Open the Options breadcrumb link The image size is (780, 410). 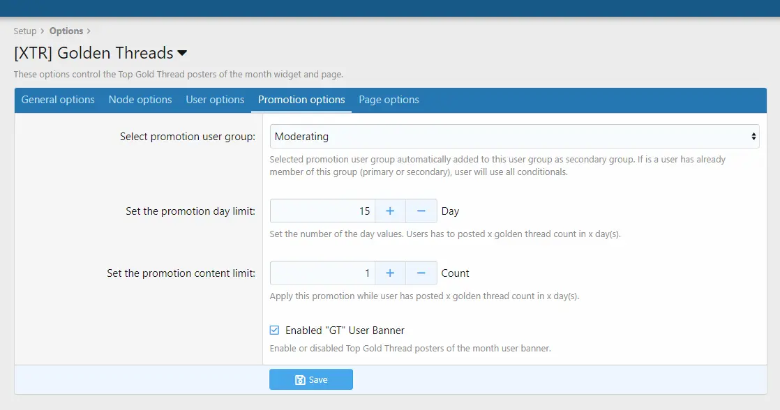pos(66,31)
